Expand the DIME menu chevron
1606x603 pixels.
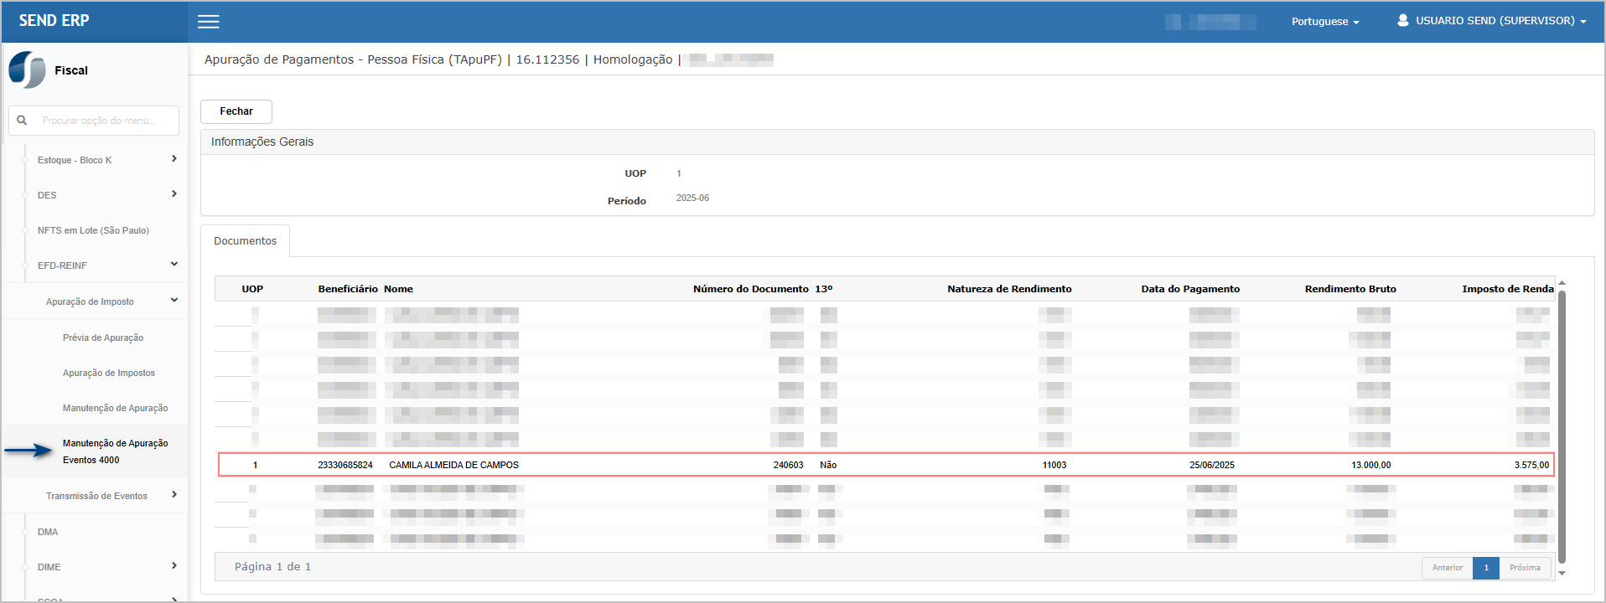pyautogui.click(x=174, y=565)
